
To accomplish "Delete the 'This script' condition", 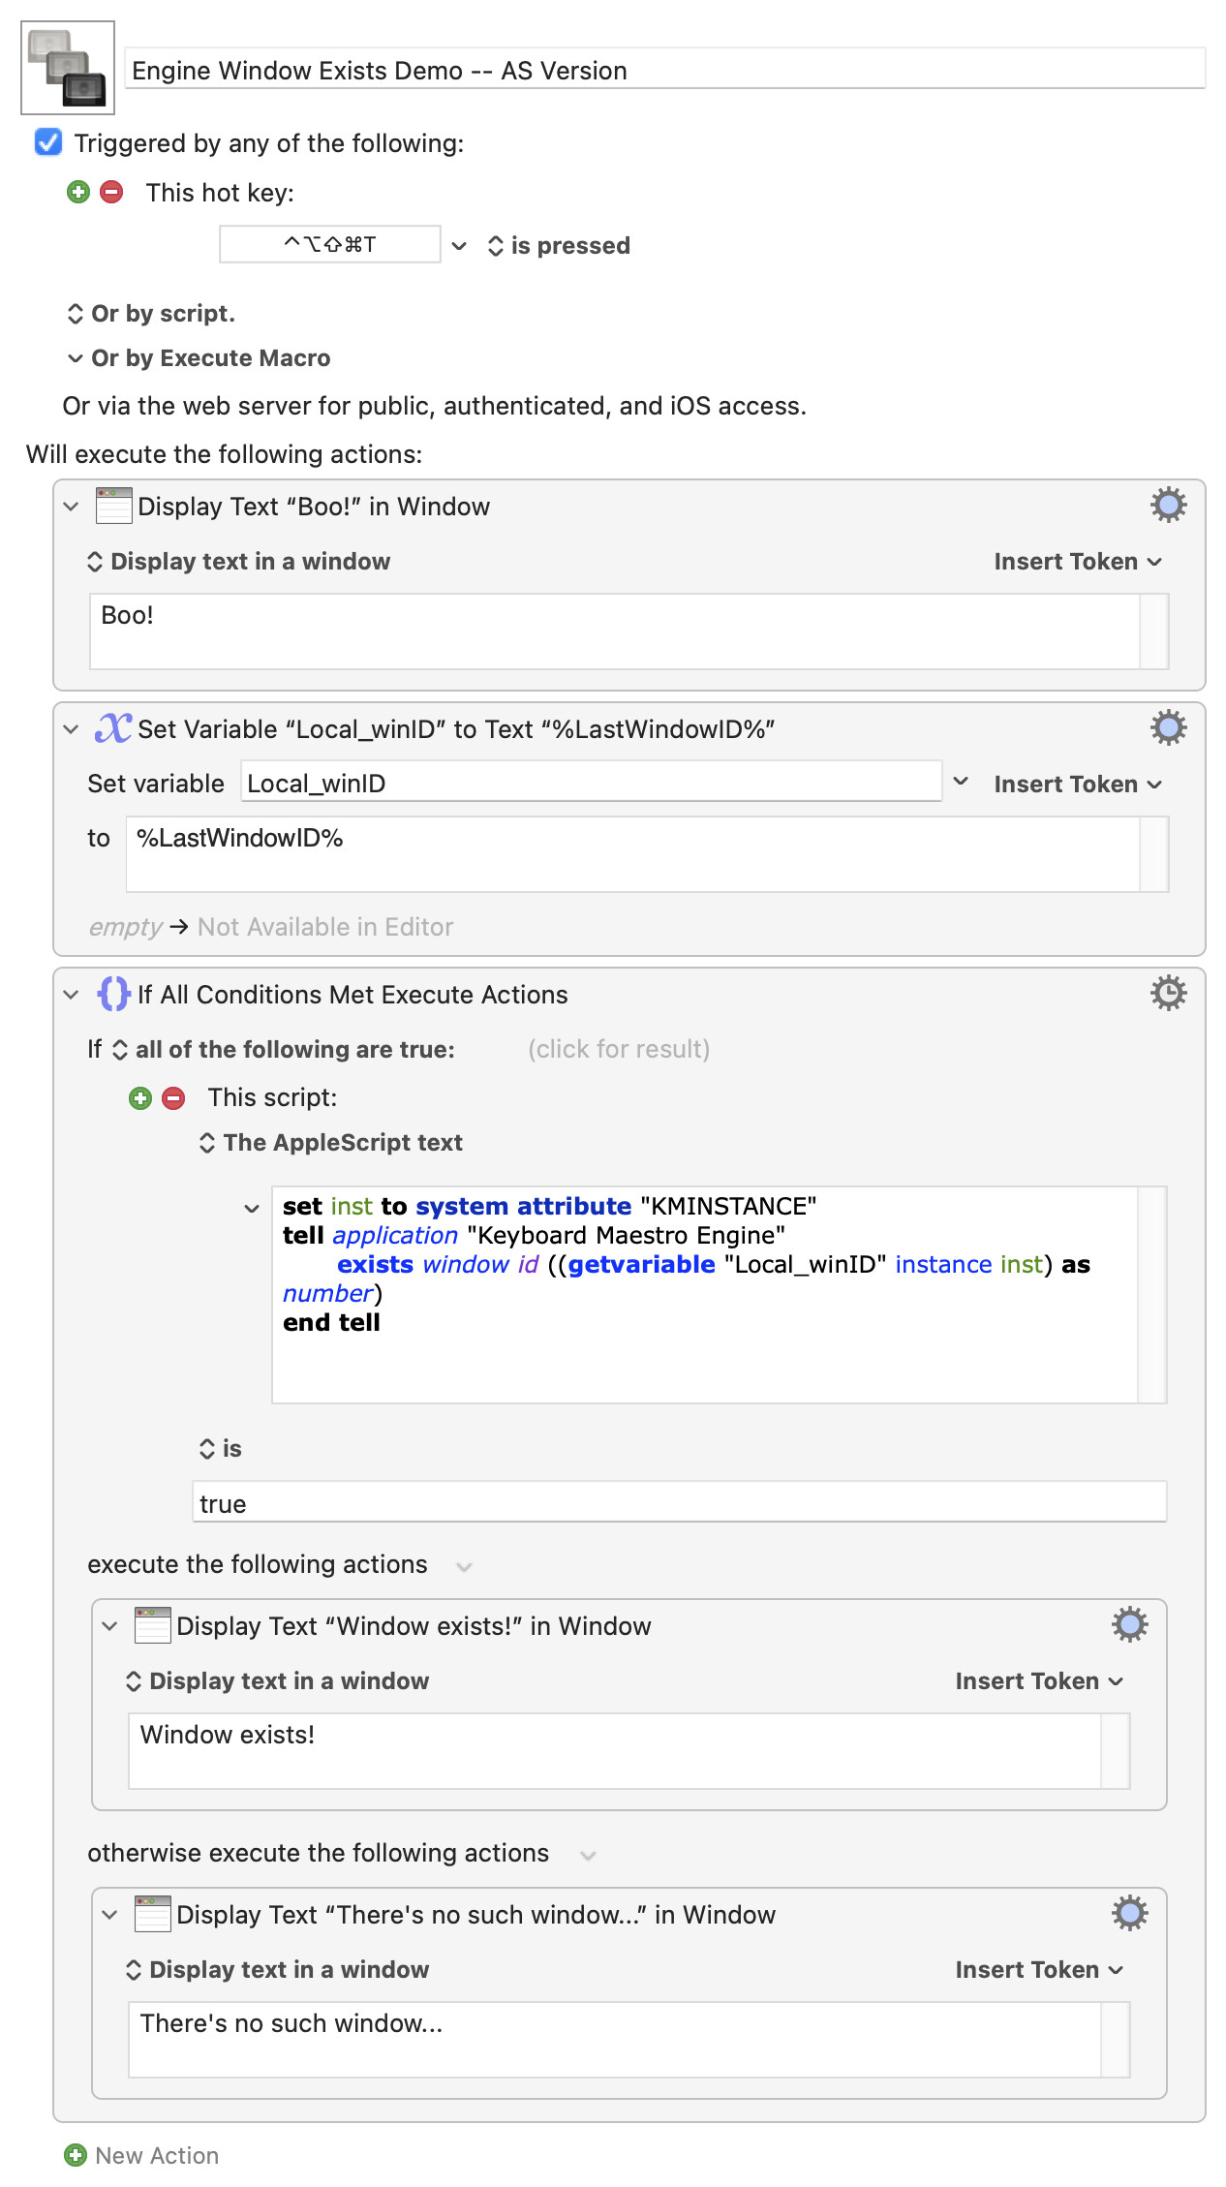I will pyautogui.click(x=174, y=1097).
